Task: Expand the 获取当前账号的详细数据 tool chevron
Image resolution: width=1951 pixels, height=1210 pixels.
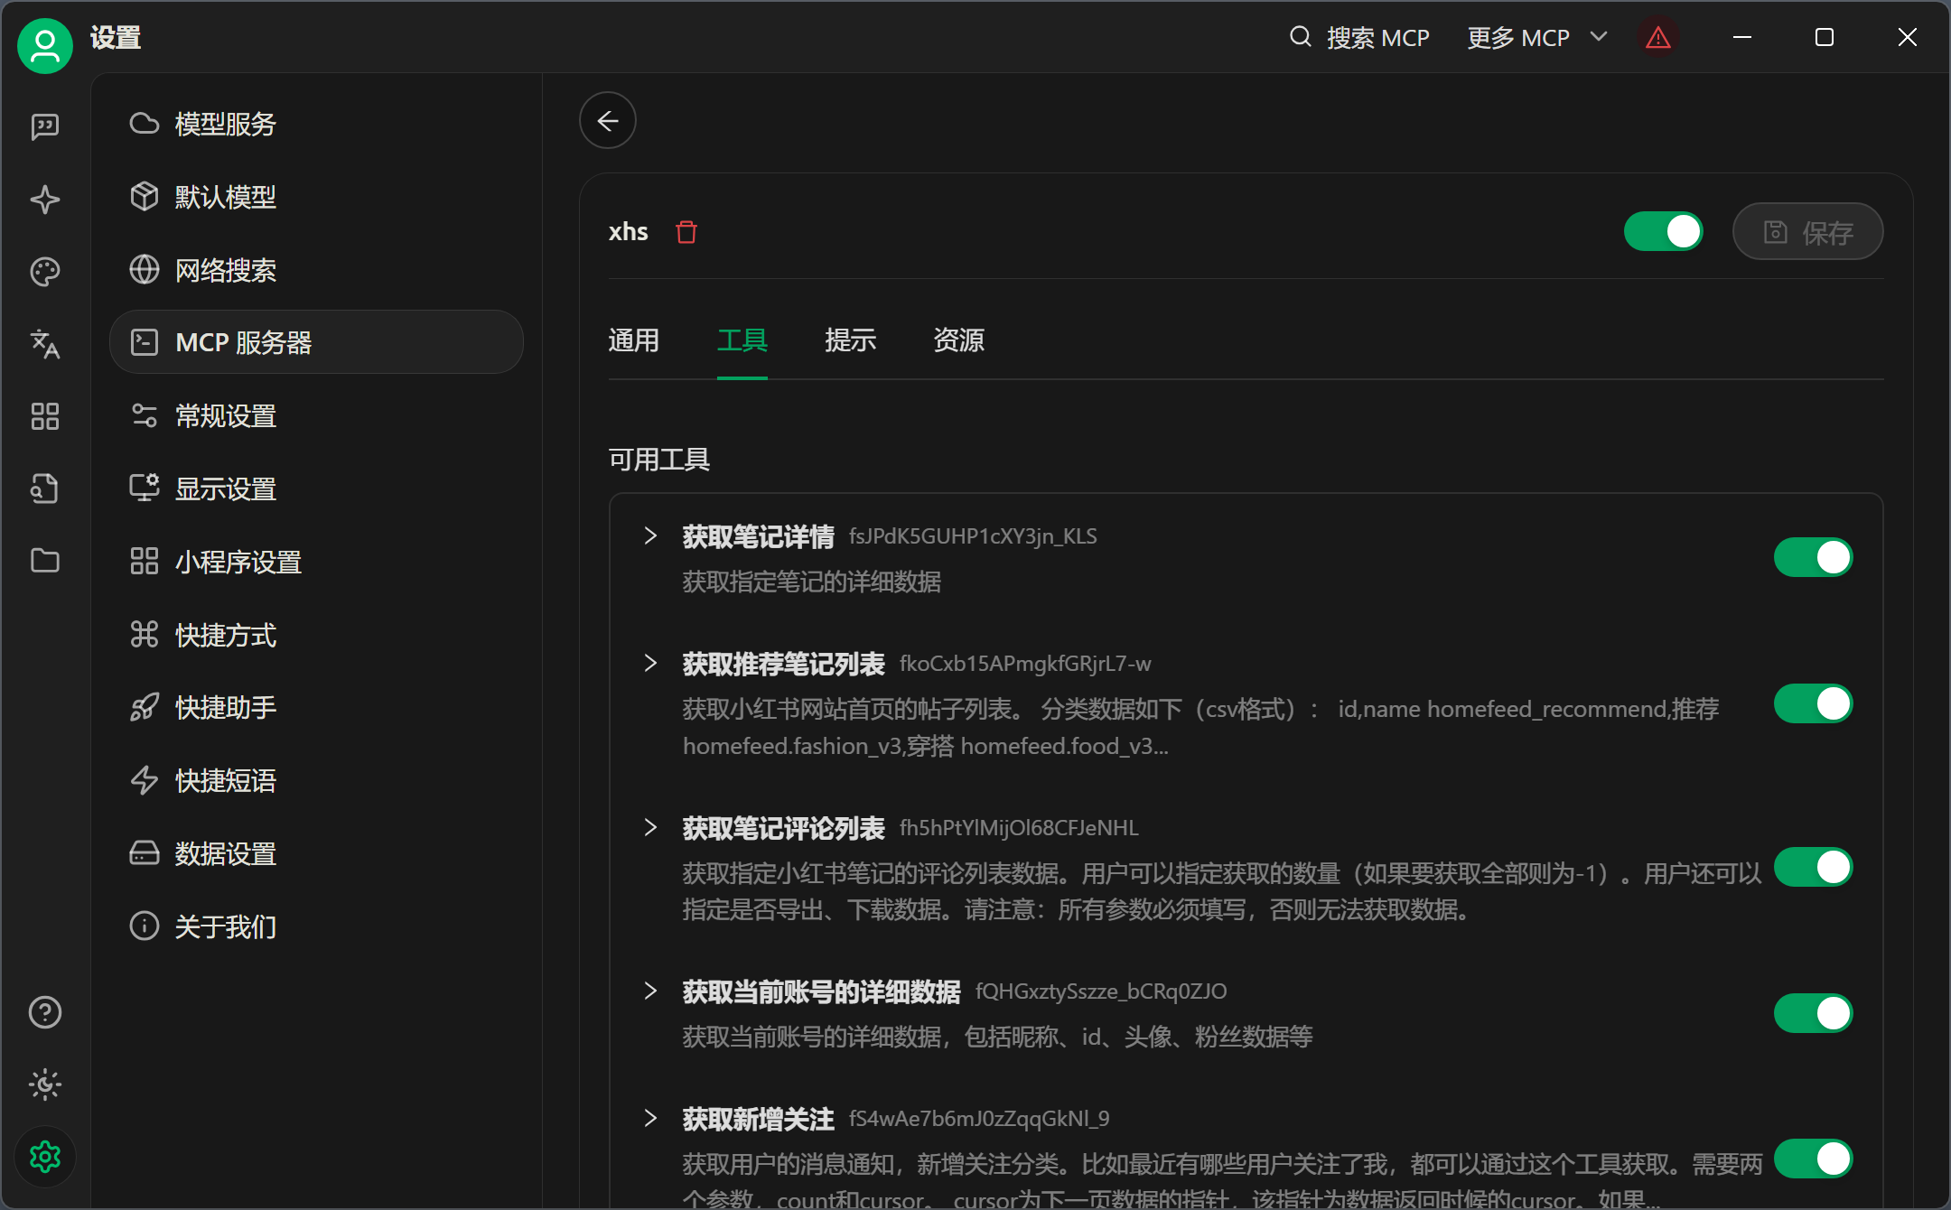Action: [650, 991]
